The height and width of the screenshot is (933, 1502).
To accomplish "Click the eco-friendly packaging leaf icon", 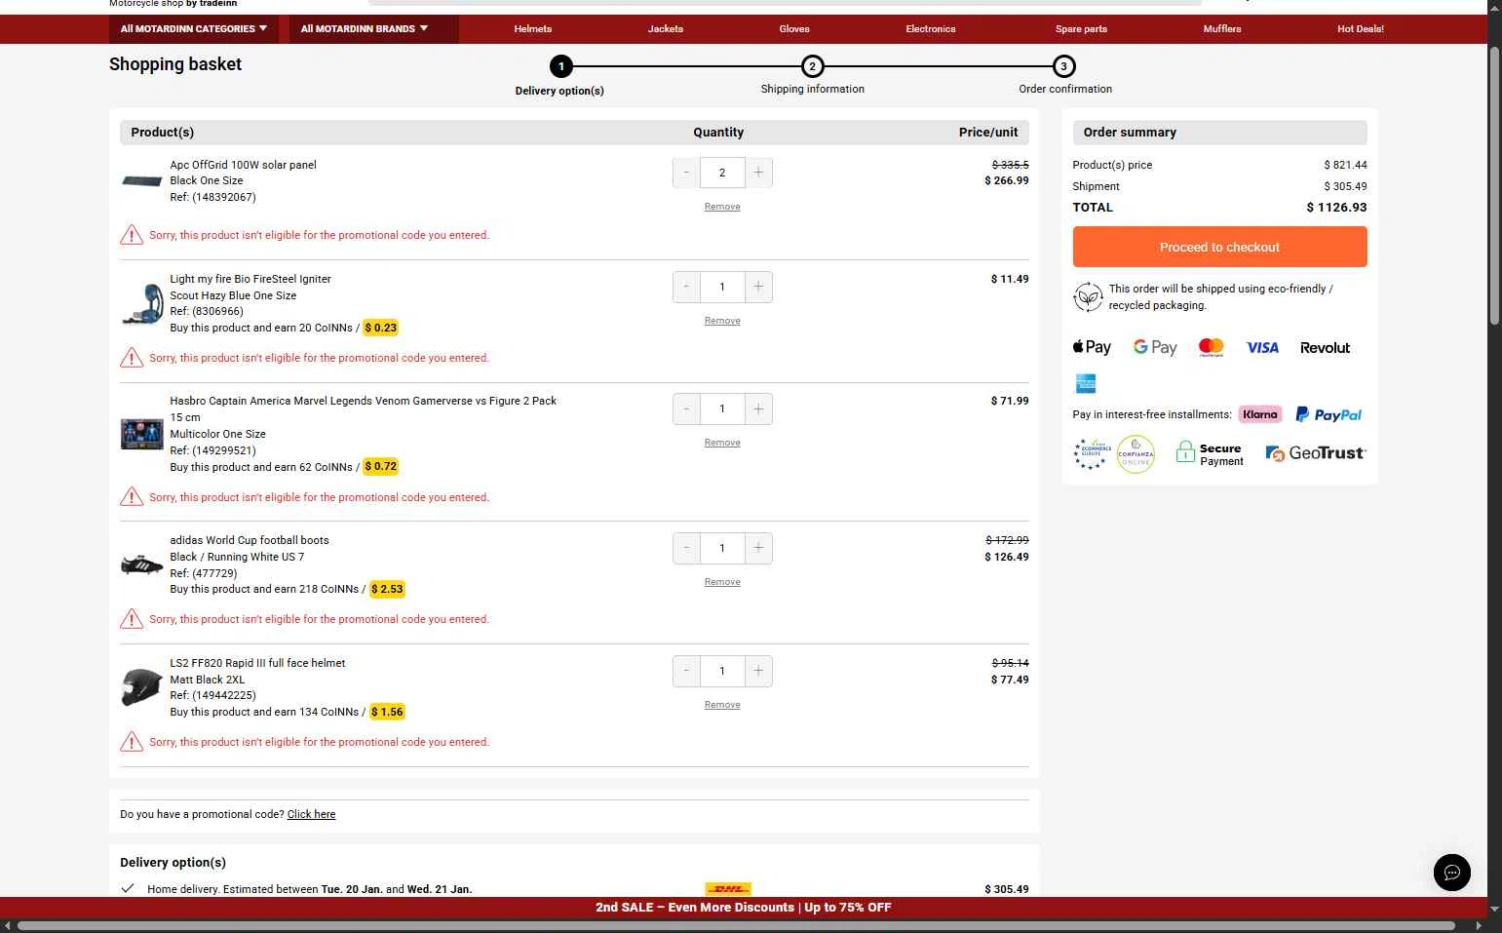I will 1087,296.
